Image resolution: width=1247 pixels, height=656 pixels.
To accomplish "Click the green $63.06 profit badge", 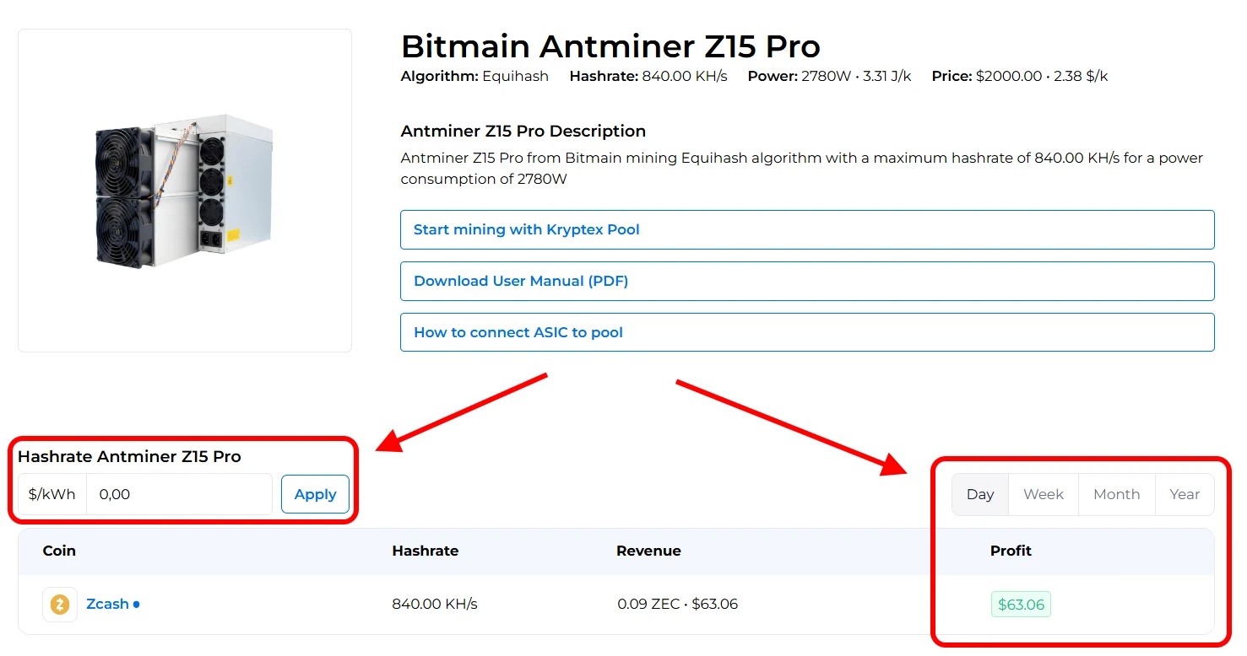I will coord(1021,605).
